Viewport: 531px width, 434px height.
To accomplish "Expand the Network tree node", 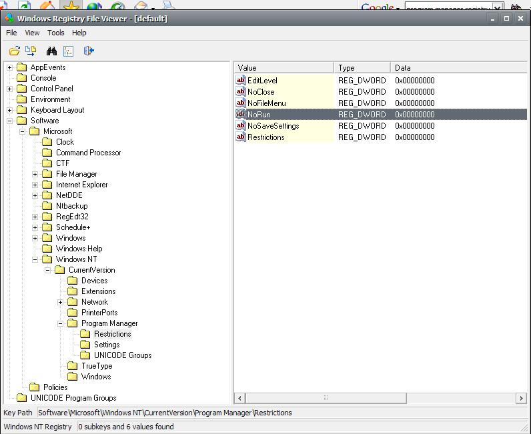I will coord(60,302).
